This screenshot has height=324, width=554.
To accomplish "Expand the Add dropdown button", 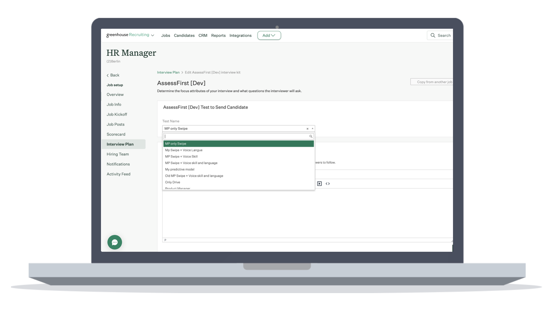I will (269, 35).
